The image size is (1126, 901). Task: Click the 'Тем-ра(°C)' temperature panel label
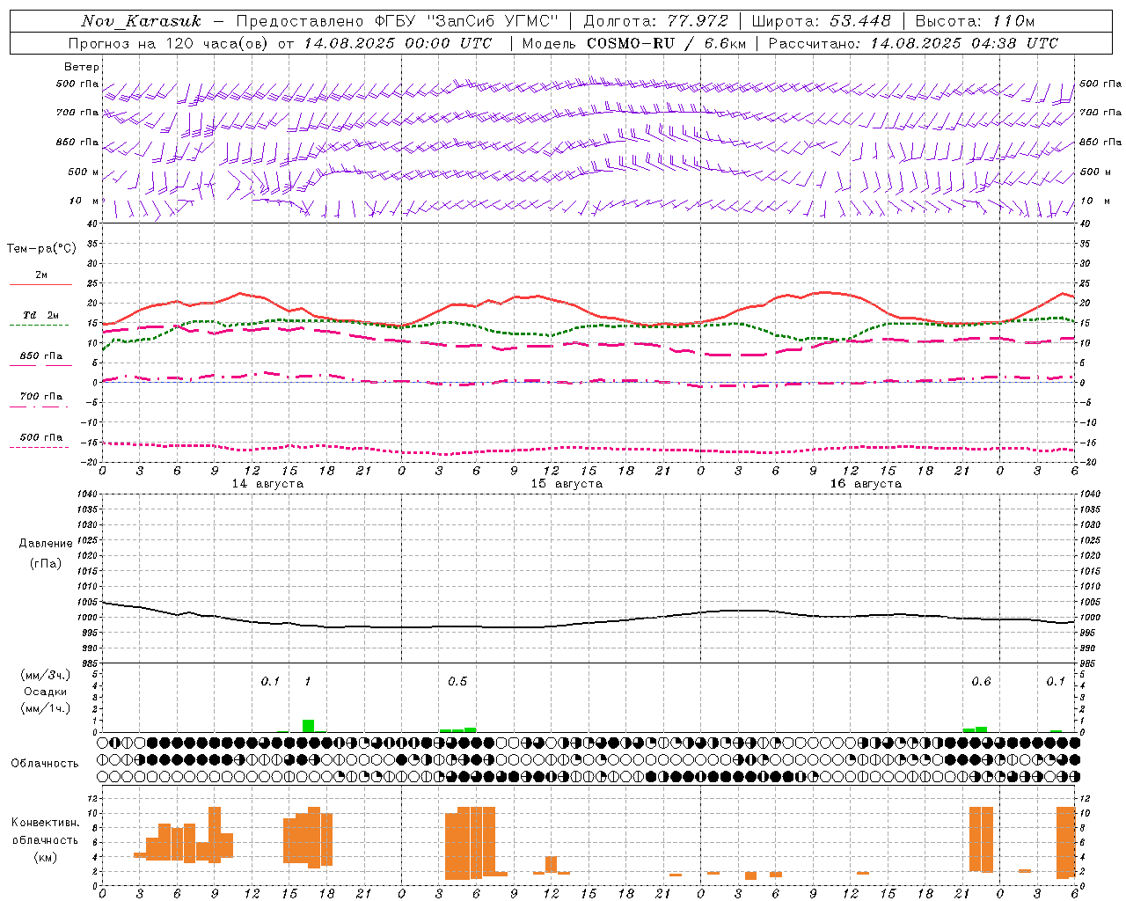[x=41, y=249]
